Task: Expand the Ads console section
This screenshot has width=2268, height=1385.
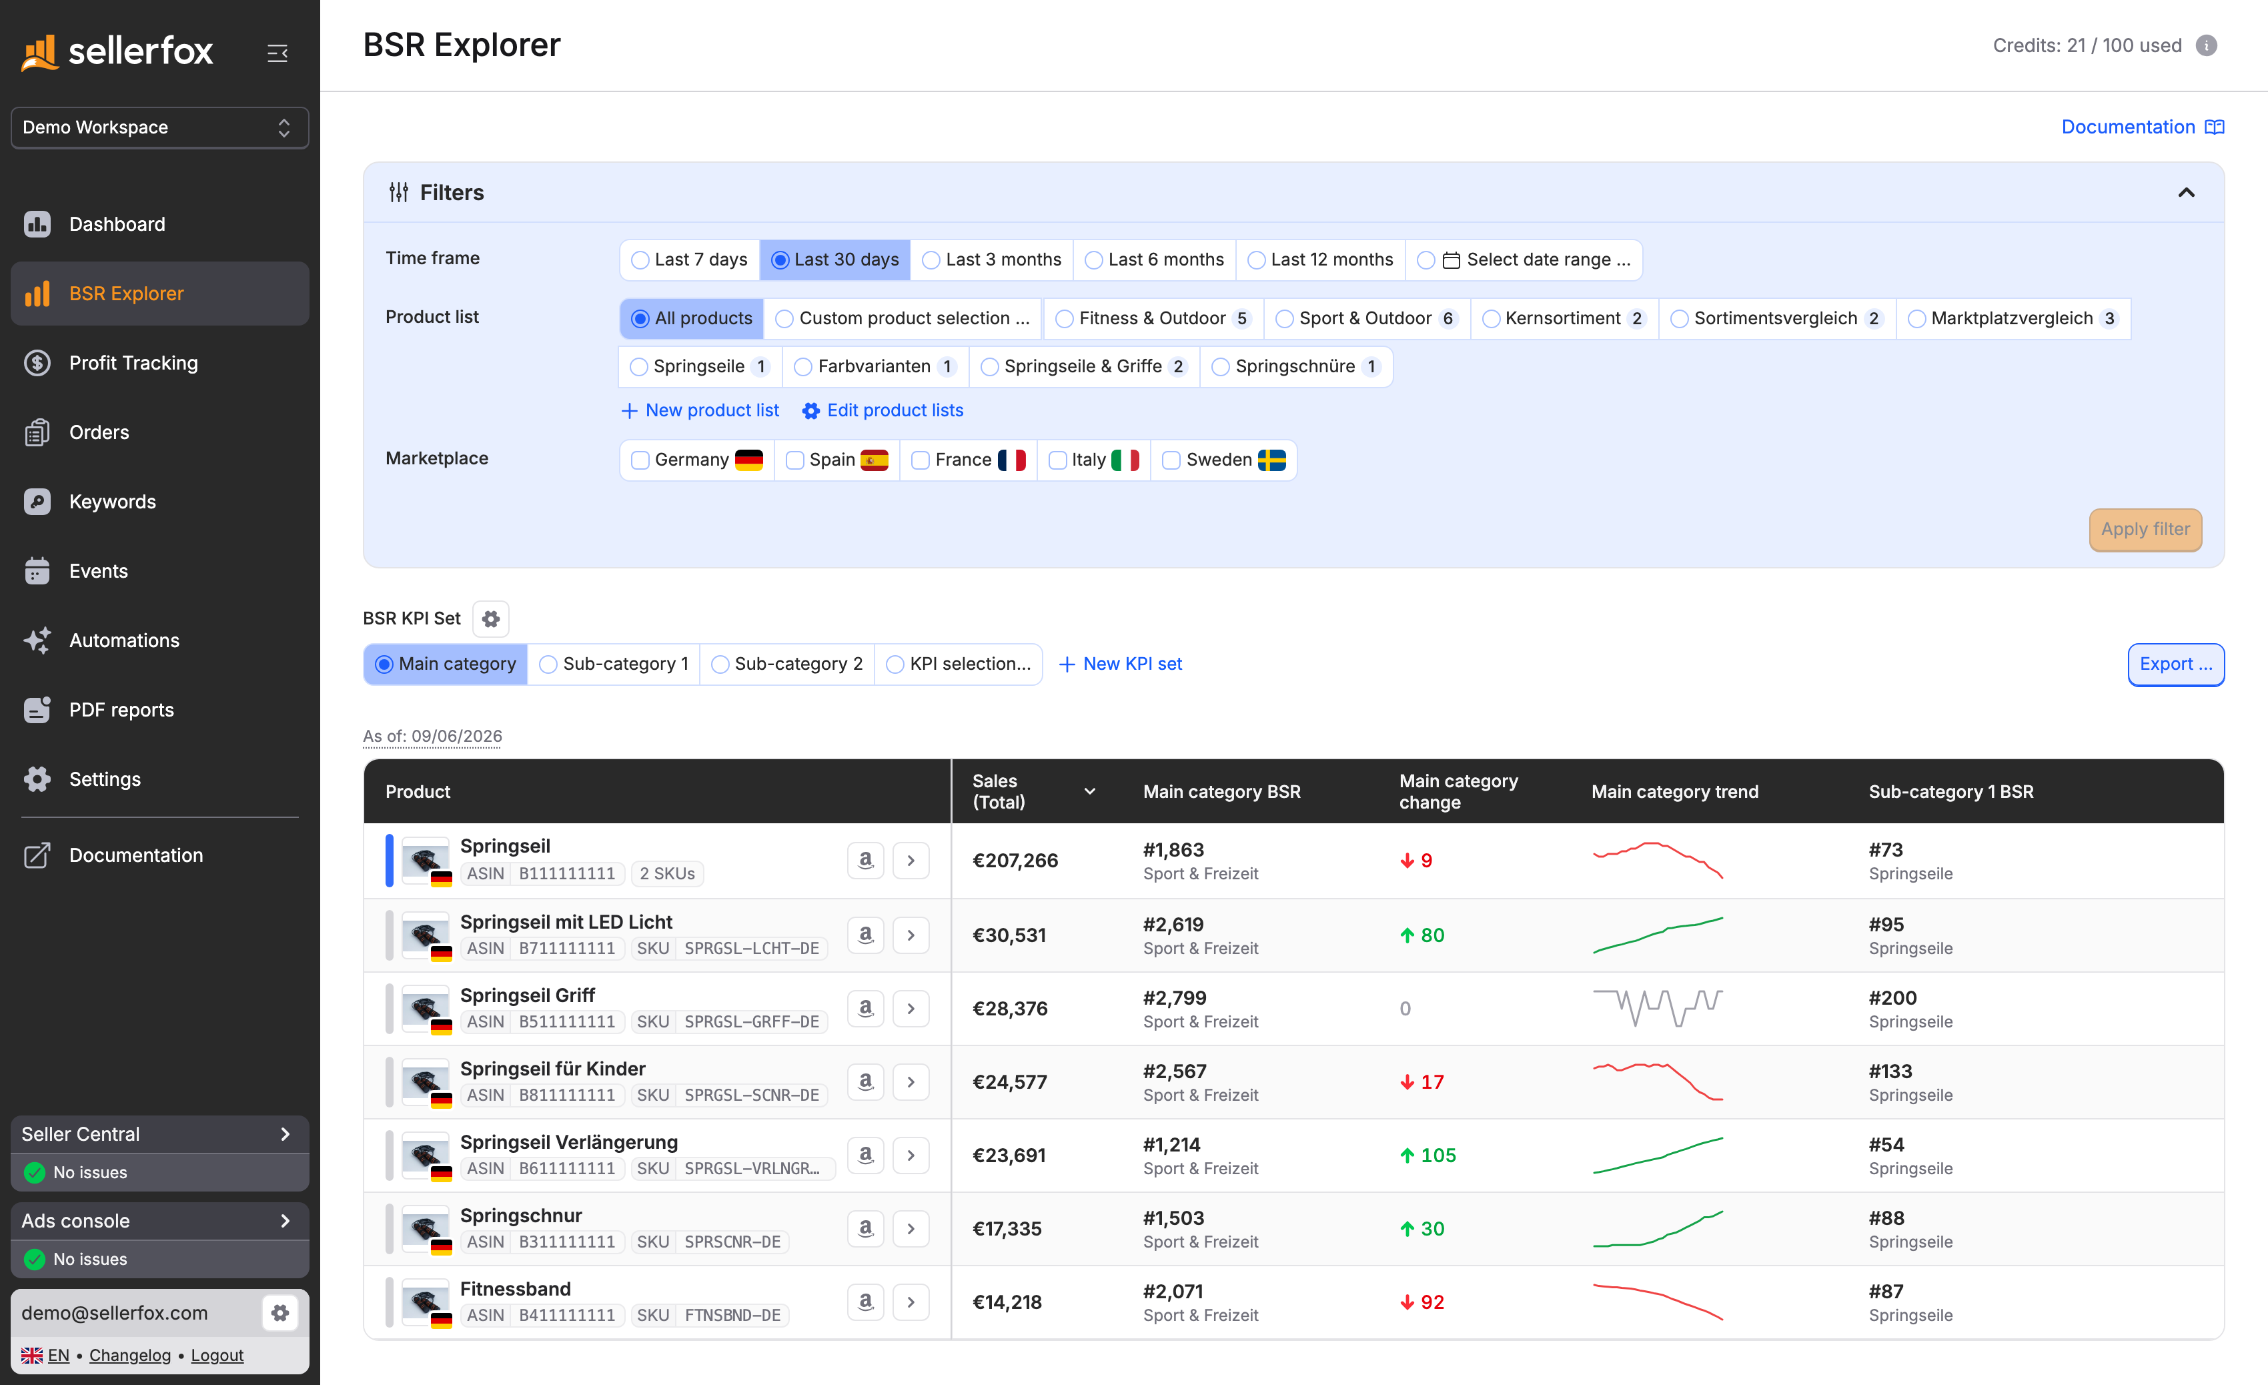Action: point(159,1220)
